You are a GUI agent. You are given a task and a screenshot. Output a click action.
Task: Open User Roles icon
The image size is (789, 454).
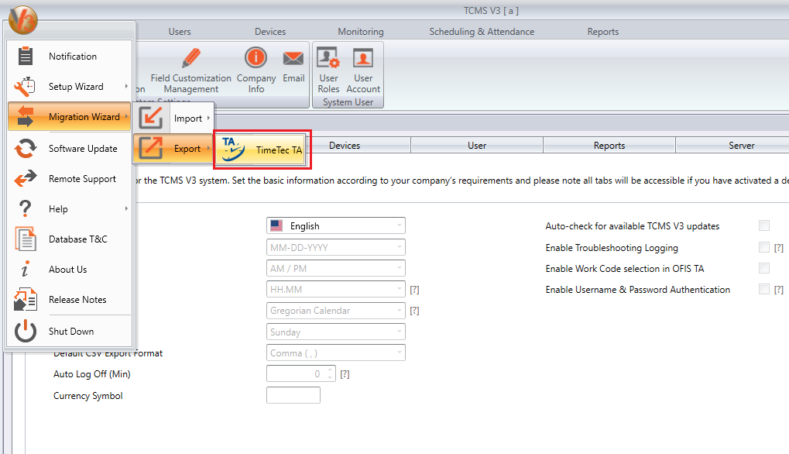pyautogui.click(x=328, y=58)
